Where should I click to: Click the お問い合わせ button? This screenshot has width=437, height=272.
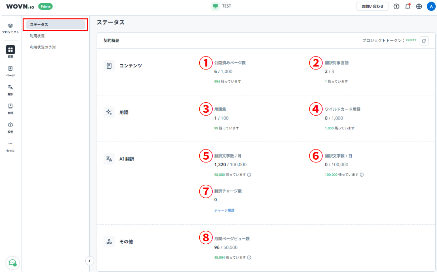tap(372, 6)
